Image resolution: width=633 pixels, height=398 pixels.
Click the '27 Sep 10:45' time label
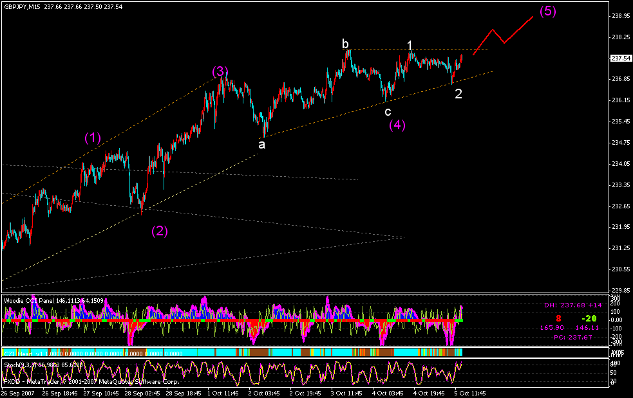coord(101,393)
